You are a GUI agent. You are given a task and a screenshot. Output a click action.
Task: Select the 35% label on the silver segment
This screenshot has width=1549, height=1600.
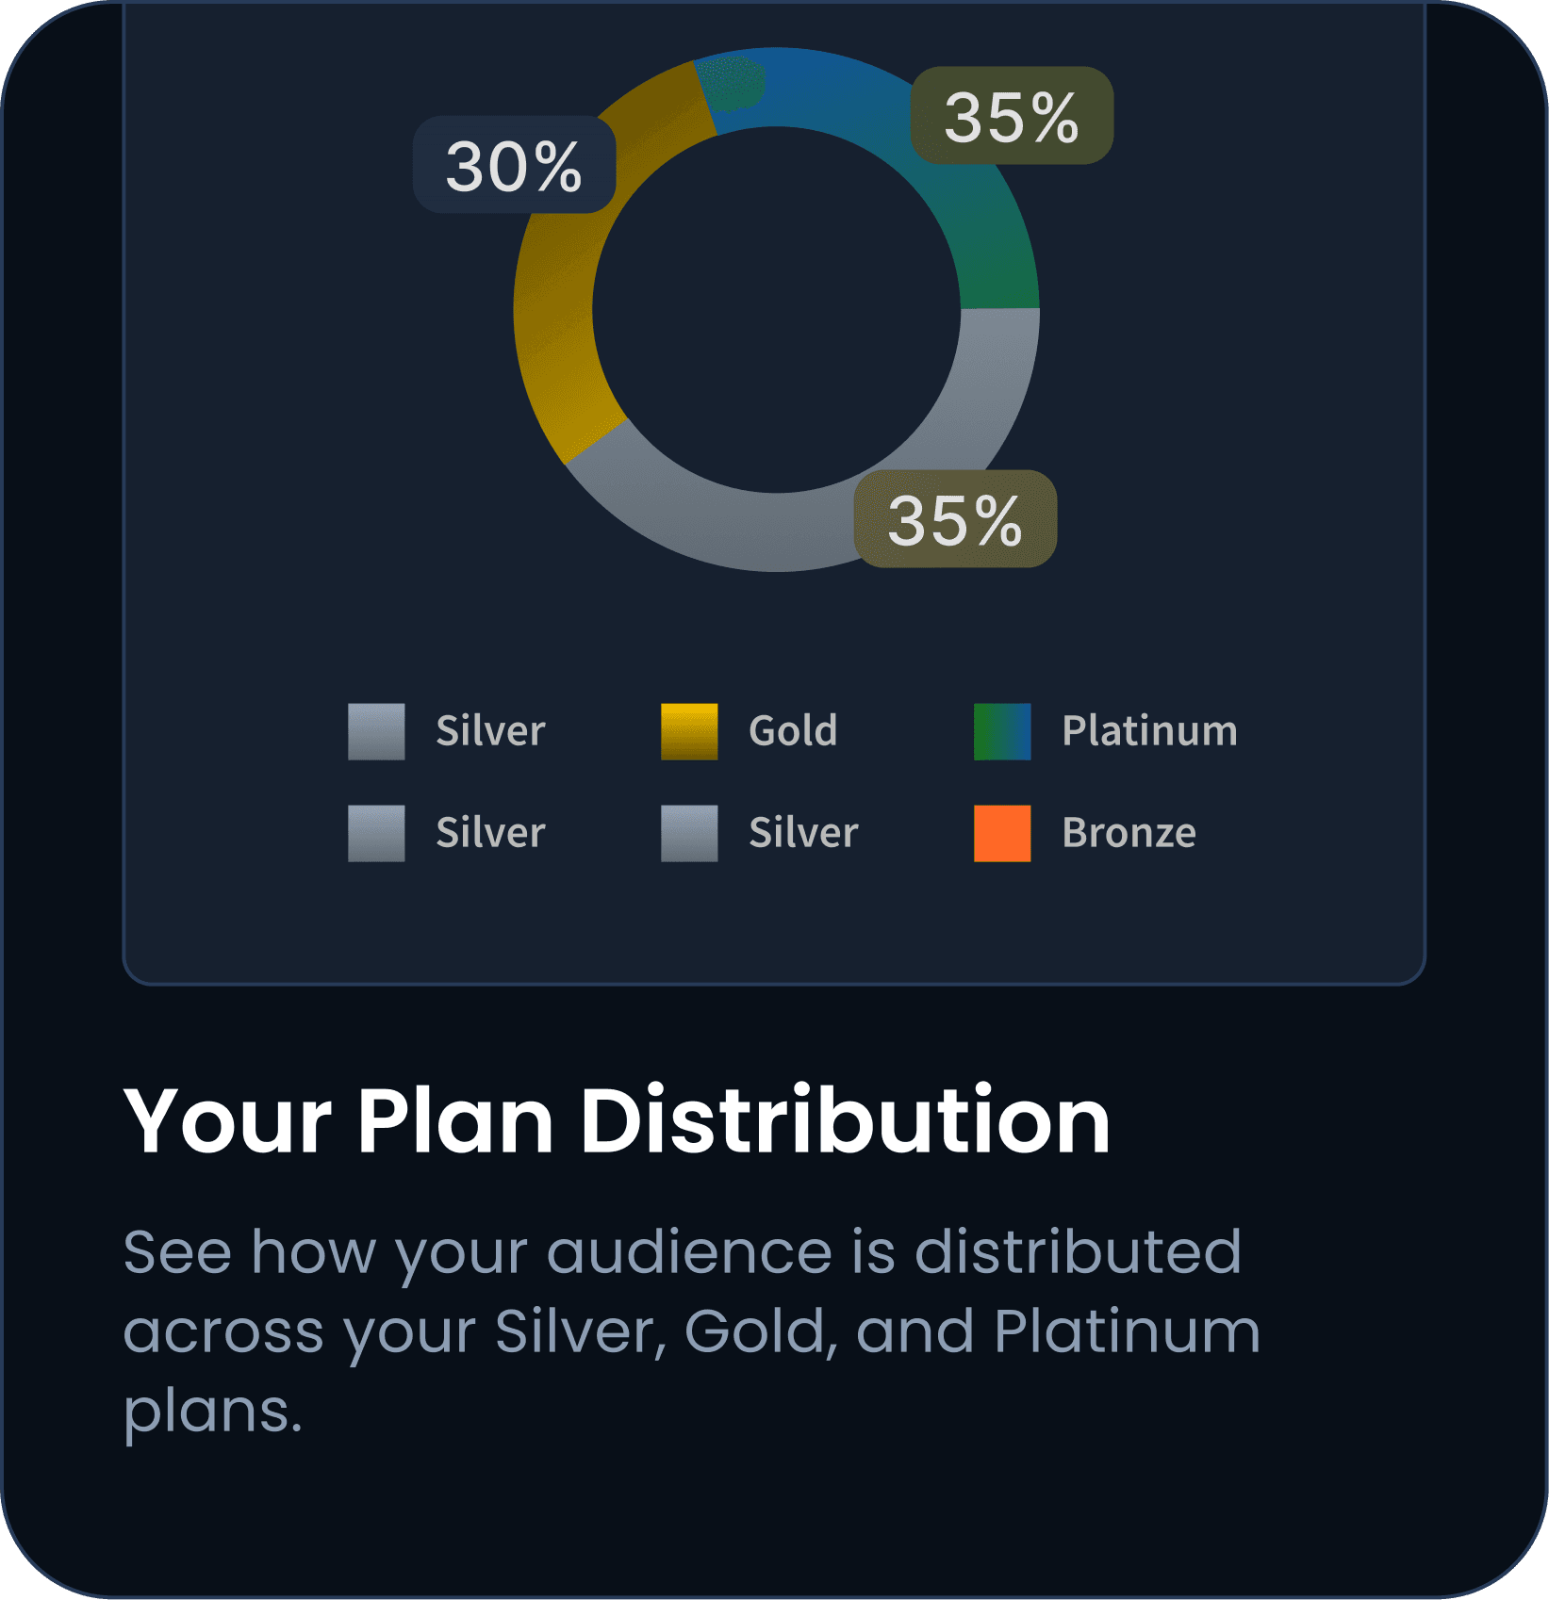954,519
